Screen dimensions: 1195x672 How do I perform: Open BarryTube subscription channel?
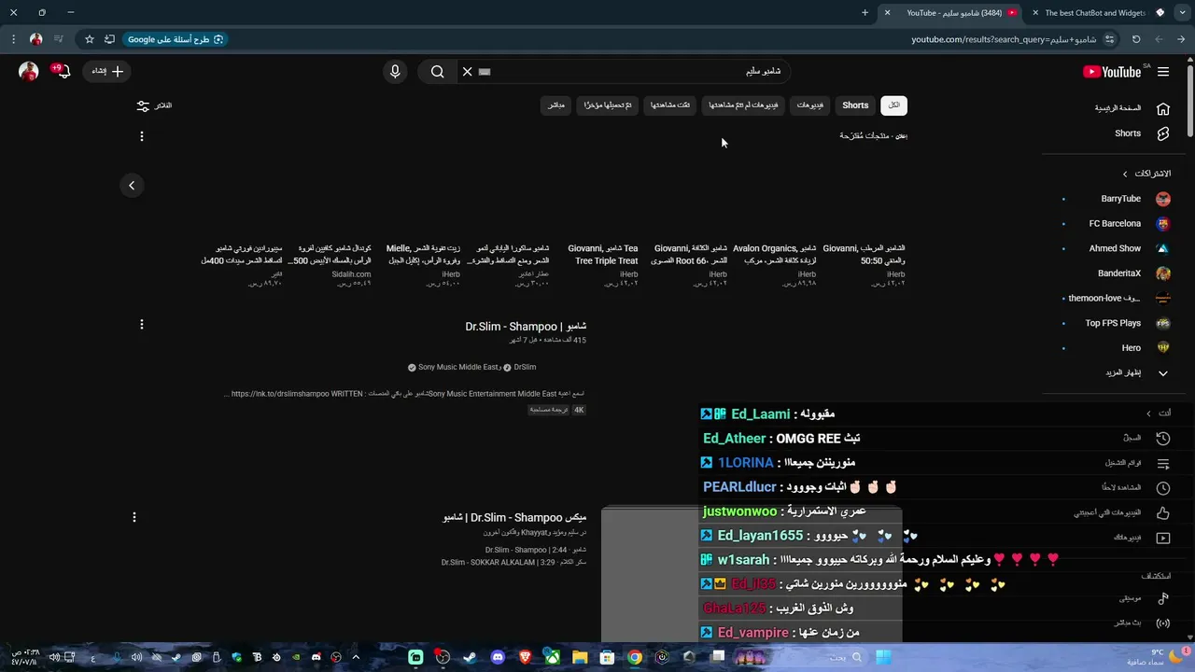coord(1119,199)
